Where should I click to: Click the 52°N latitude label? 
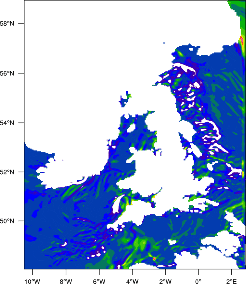click(7, 172)
